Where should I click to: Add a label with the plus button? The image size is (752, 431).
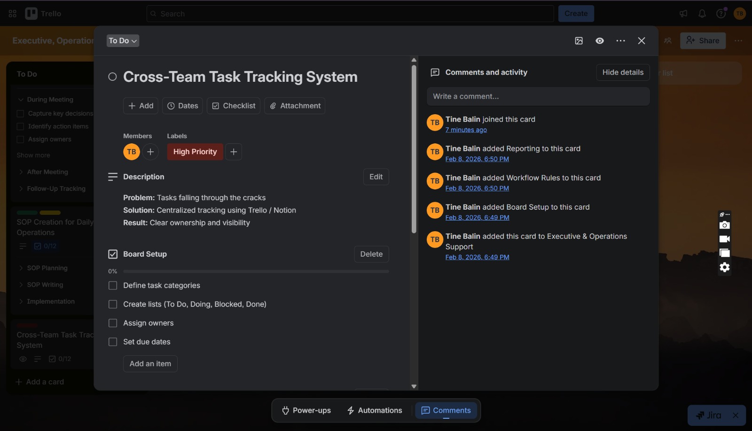[x=234, y=152]
